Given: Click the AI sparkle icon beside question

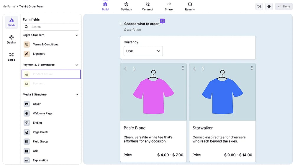Looking at the screenshot, I should tap(162, 21).
